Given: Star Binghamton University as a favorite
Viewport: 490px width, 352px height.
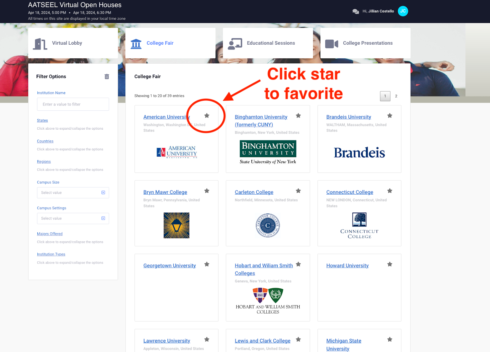Looking at the screenshot, I should tap(298, 116).
